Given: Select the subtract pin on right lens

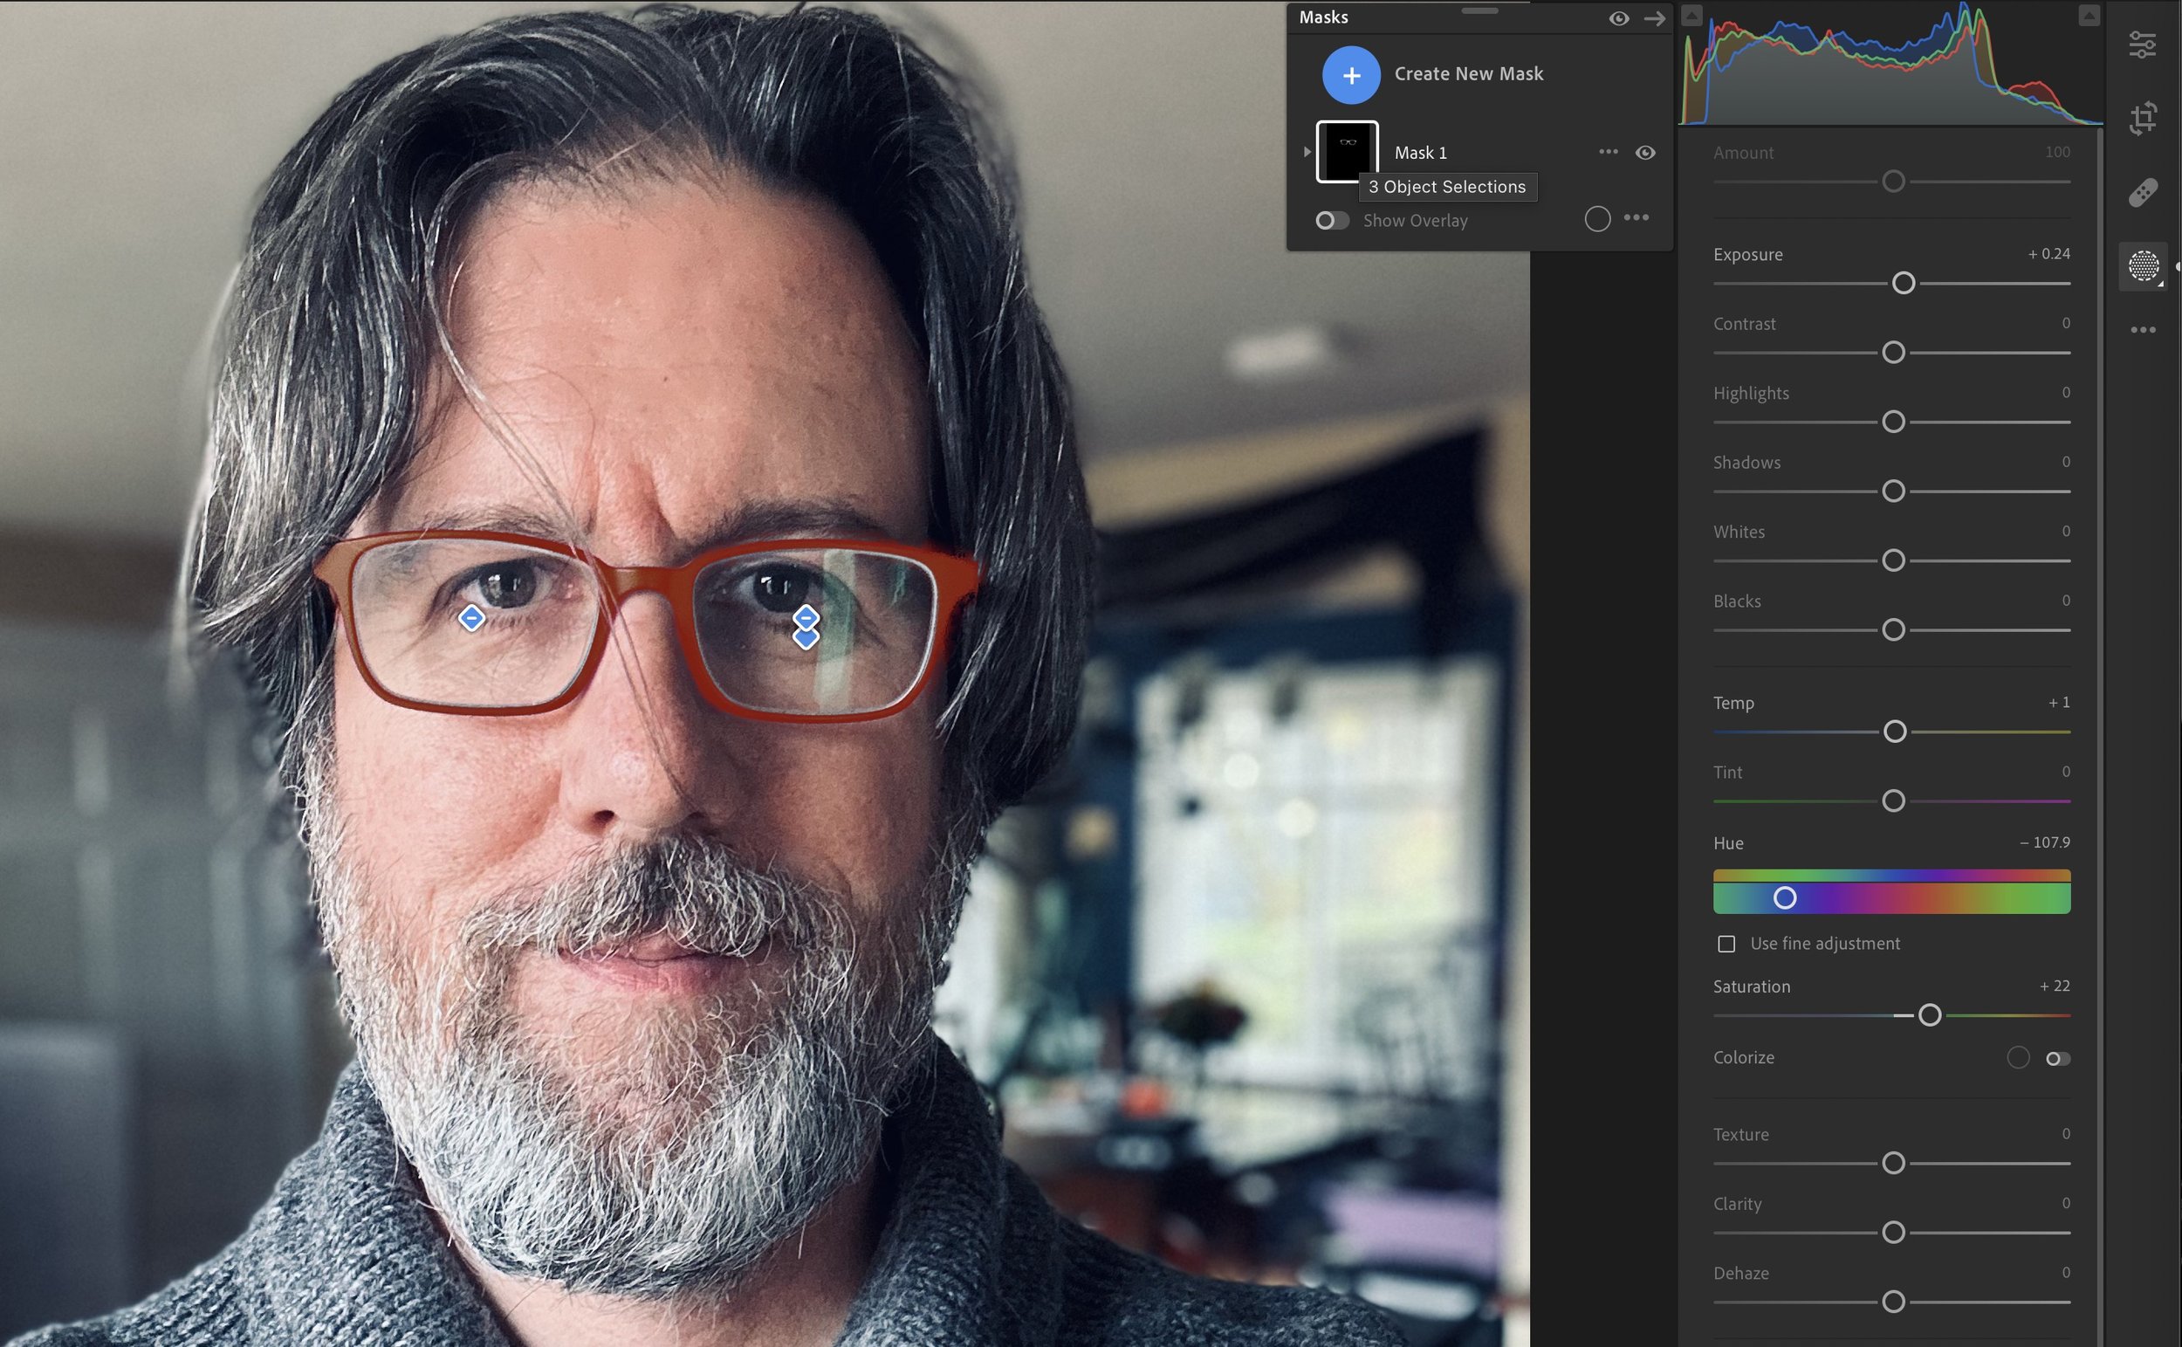Looking at the screenshot, I should [x=806, y=617].
